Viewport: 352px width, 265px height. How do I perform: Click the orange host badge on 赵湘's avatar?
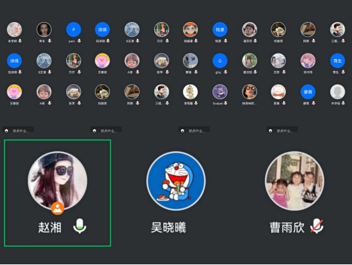click(57, 208)
